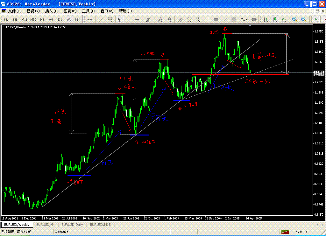Expand the arrows tool dropdown arrow
This screenshot has height=236, width=326.
[247, 19]
